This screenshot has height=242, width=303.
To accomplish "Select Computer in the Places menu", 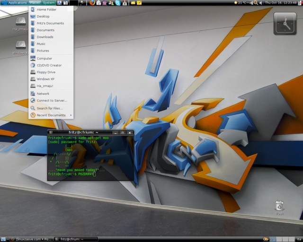I will point(51,58).
